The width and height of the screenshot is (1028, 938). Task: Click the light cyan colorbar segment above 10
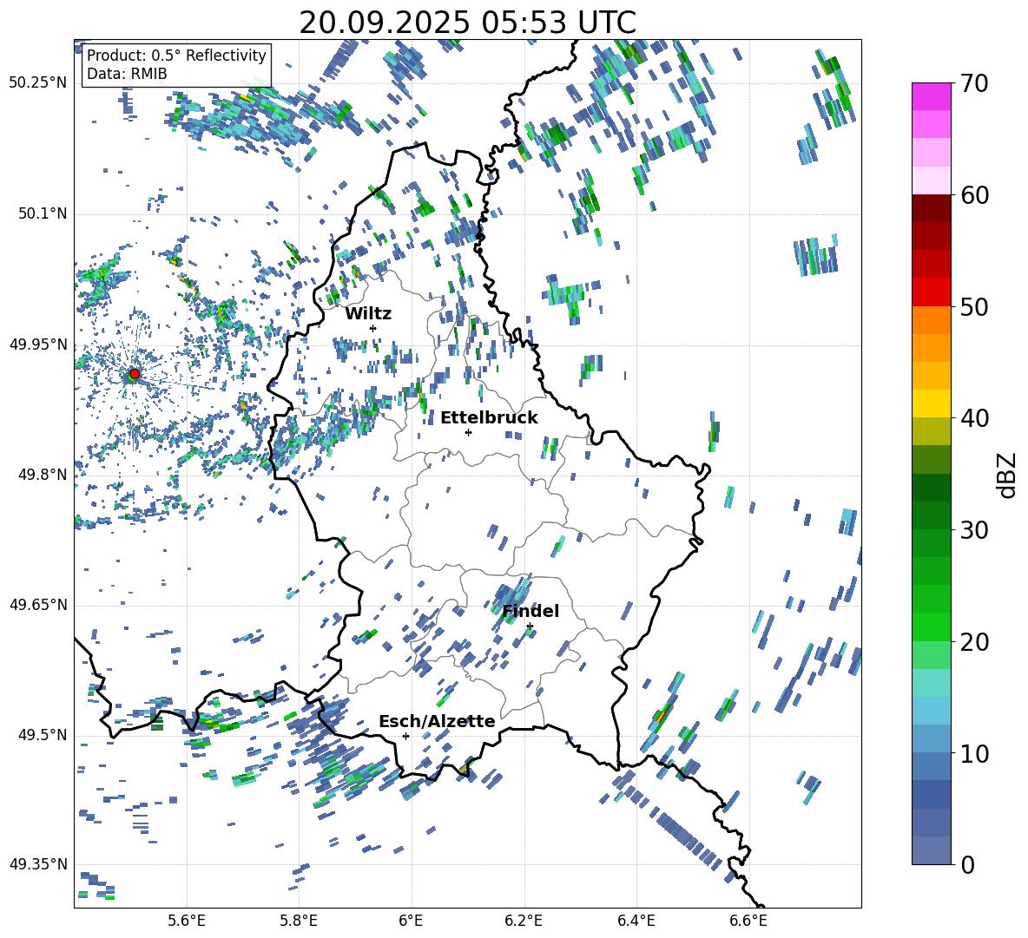pos(931,710)
